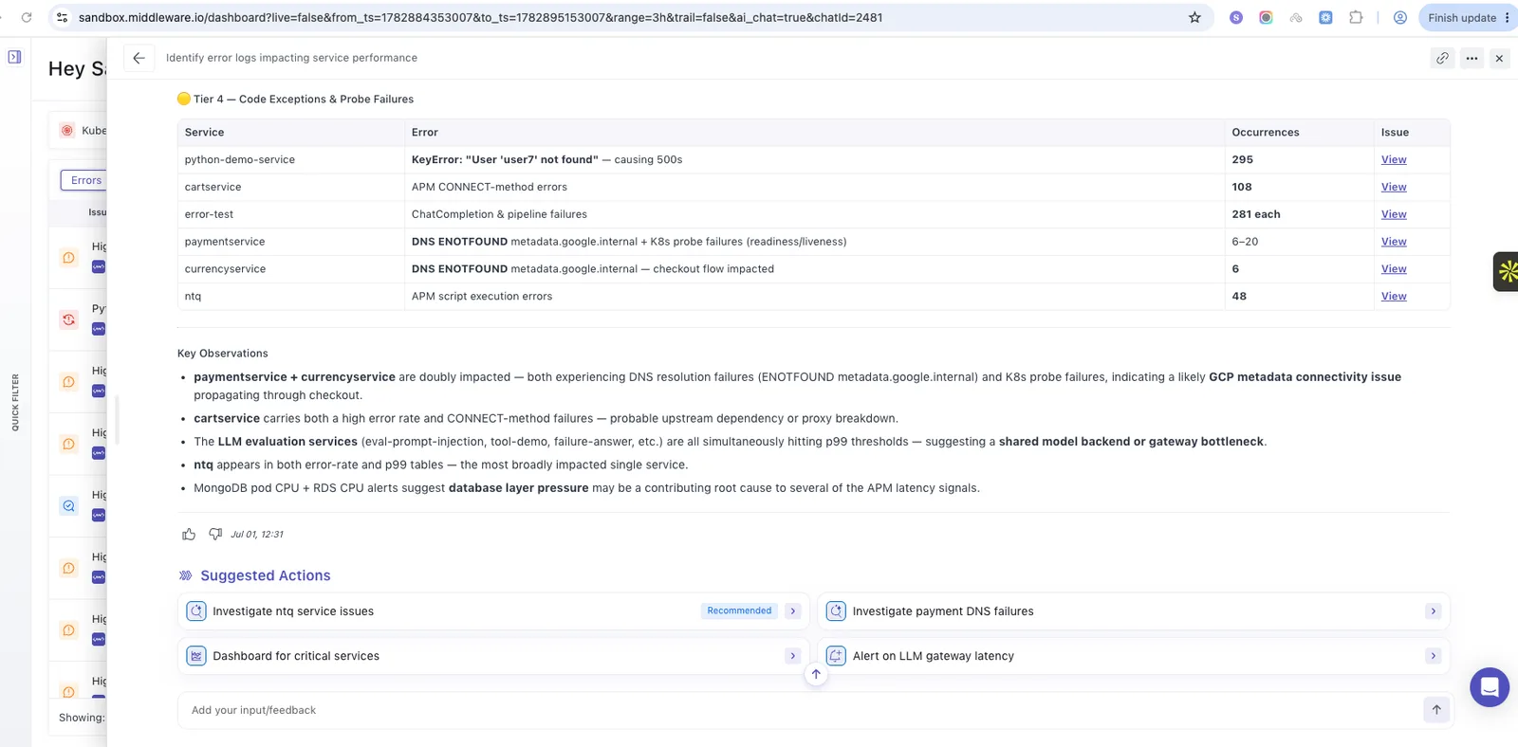Click View link for ntq row
The image size is (1518, 747).
pos(1394,297)
